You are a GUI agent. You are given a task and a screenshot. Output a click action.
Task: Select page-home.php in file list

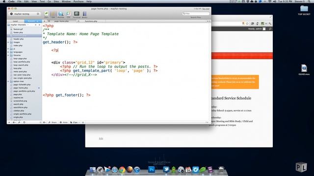pos(21,88)
